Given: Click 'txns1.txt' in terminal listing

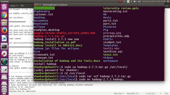Looking at the screenshot, I should click(x=110, y=55).
